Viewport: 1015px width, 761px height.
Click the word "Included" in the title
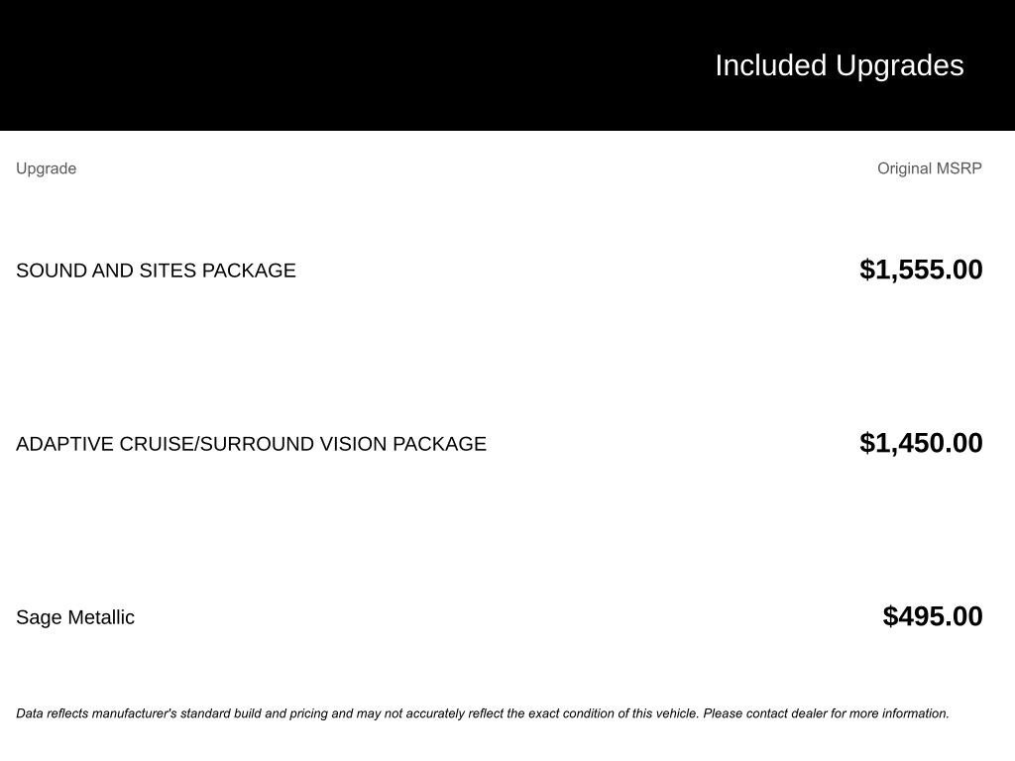770,65
